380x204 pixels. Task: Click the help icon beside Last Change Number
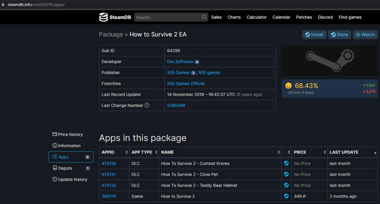(x=147, y=105)
